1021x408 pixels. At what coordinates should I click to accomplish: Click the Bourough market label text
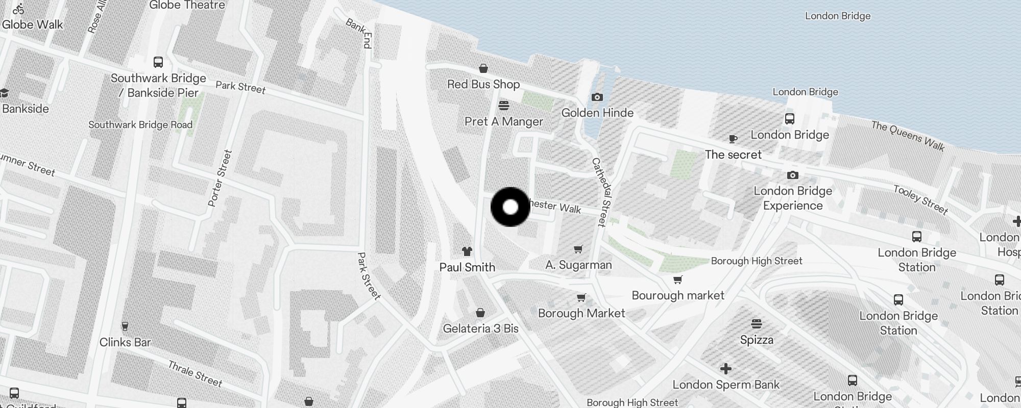coord(678,295)
